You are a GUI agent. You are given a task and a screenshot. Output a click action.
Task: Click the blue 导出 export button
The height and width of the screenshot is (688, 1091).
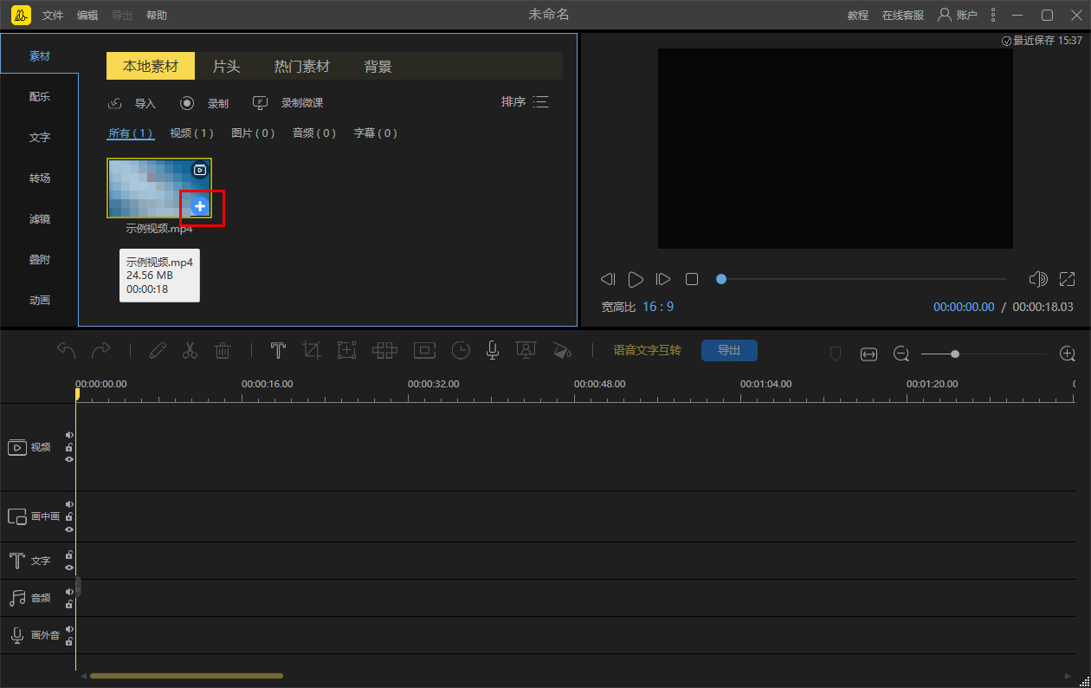click(729, 350)
